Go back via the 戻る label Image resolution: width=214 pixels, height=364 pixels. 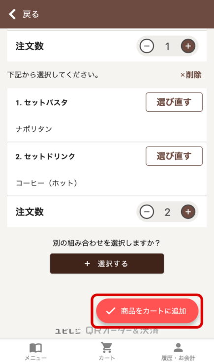tap(31, 14)
